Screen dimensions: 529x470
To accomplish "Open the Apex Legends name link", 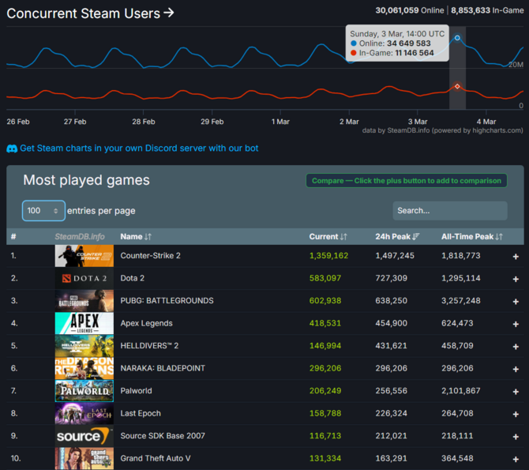I will point(146,323).
